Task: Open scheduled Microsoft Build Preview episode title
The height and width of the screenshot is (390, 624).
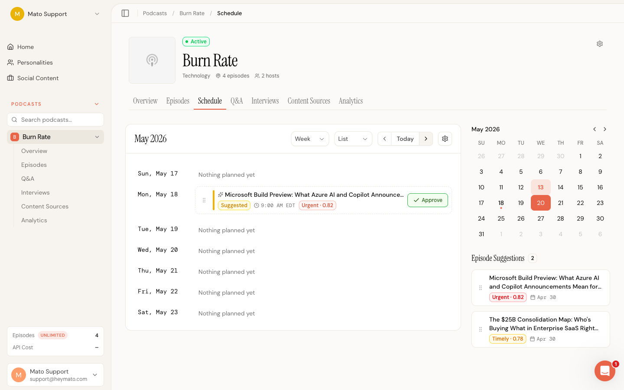Action: (314, 195)
